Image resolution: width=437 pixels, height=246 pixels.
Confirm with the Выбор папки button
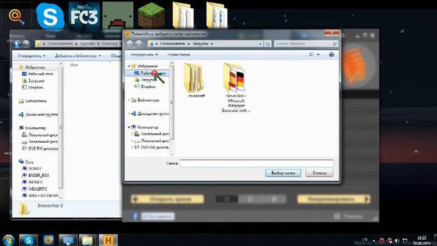[283, 173]
